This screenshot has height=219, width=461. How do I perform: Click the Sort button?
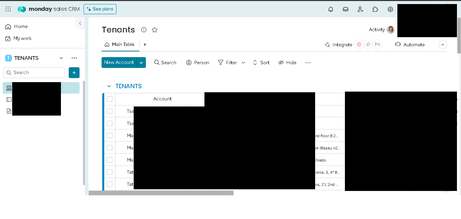261,63
